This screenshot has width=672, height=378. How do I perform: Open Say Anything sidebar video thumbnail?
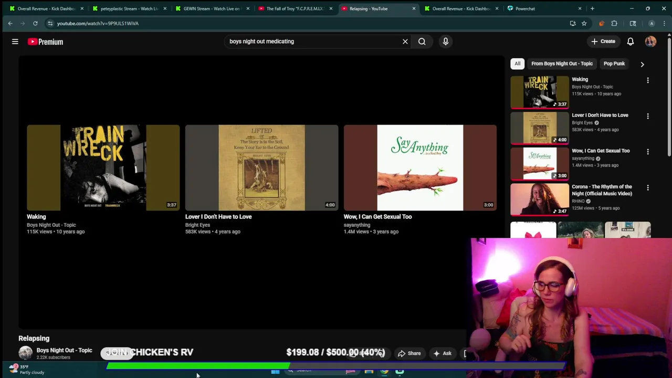point(540,163)
